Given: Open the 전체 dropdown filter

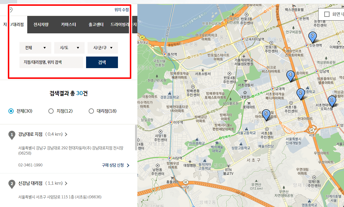Looking at the screenshot, I should pos(35,48).
